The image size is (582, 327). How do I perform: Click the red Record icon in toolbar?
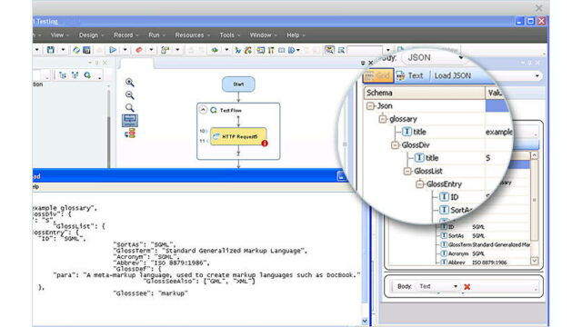point(139,50)
